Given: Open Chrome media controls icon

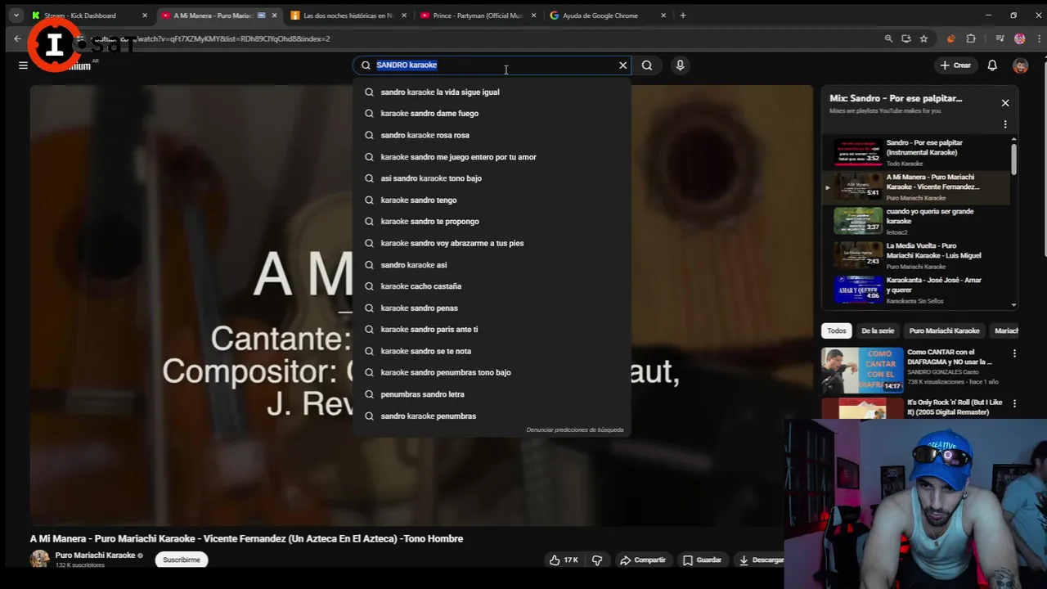Looking at the screenshot, I should pyautogui.click(x=1000, y=38).
